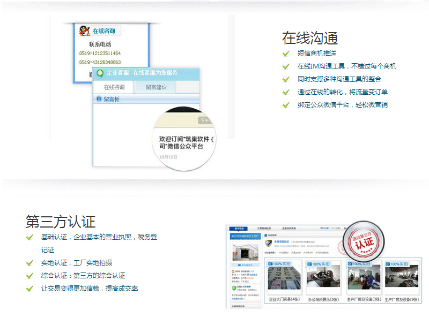Select the 在线咨询 tab in chat window
The width and height of the screenshot is (429, 333).
(x=114, y=87)
